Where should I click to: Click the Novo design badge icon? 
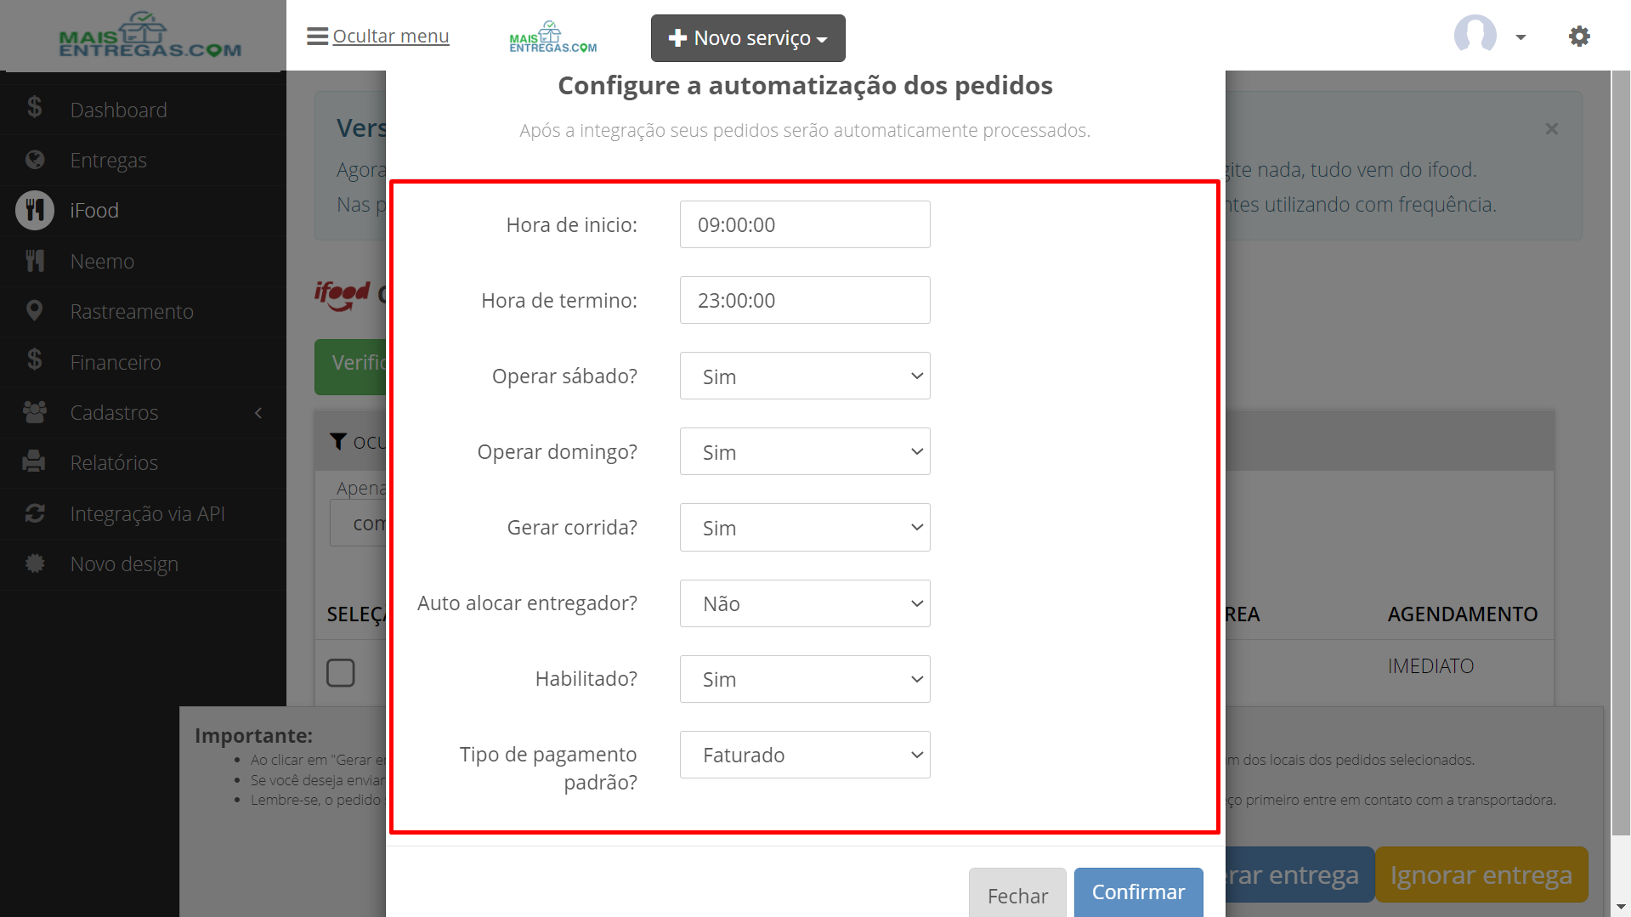(x=35, y=563)
